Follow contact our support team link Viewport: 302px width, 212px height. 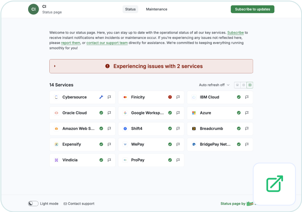(107, 43)
